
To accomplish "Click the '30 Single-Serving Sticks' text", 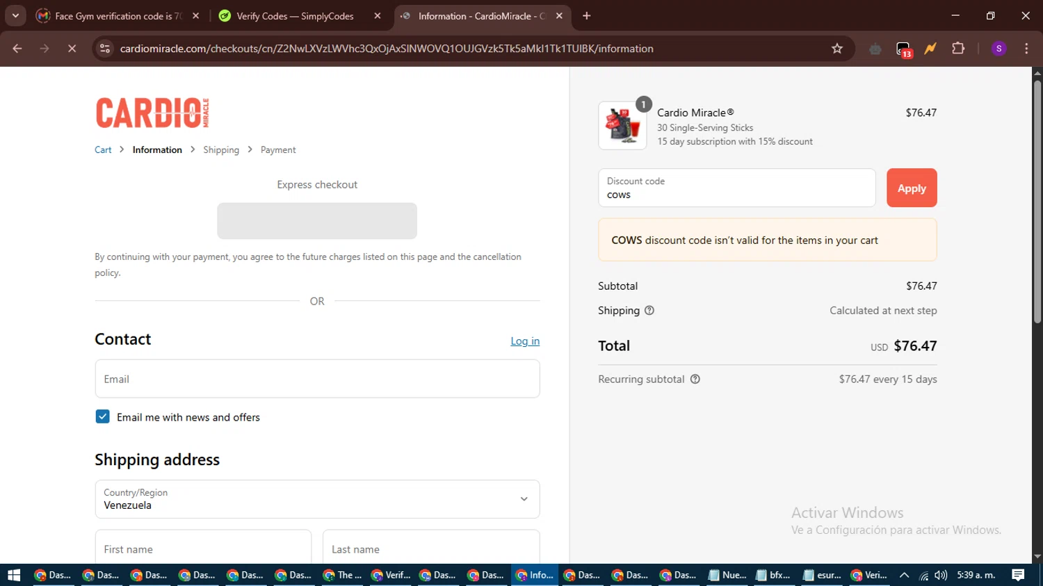I will point(705,128).
